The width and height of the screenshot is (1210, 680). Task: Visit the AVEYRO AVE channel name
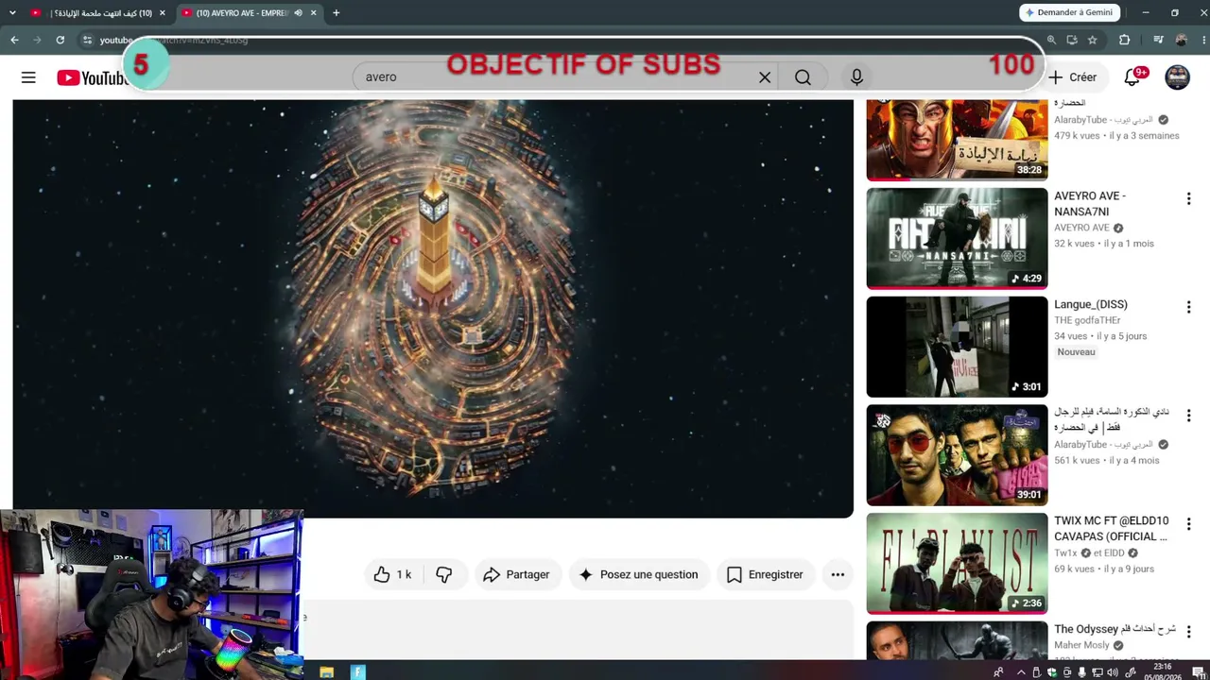pos(1081,228)
